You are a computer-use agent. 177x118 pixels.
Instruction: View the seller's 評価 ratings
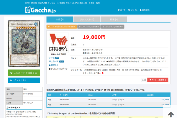pyautogui.click(x=53, y=58)
